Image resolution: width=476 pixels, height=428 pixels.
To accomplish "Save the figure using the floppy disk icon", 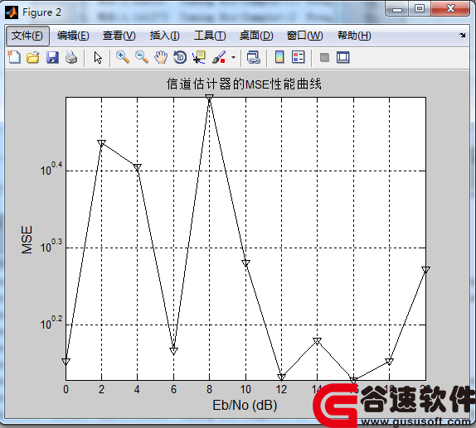I will 52,57.
